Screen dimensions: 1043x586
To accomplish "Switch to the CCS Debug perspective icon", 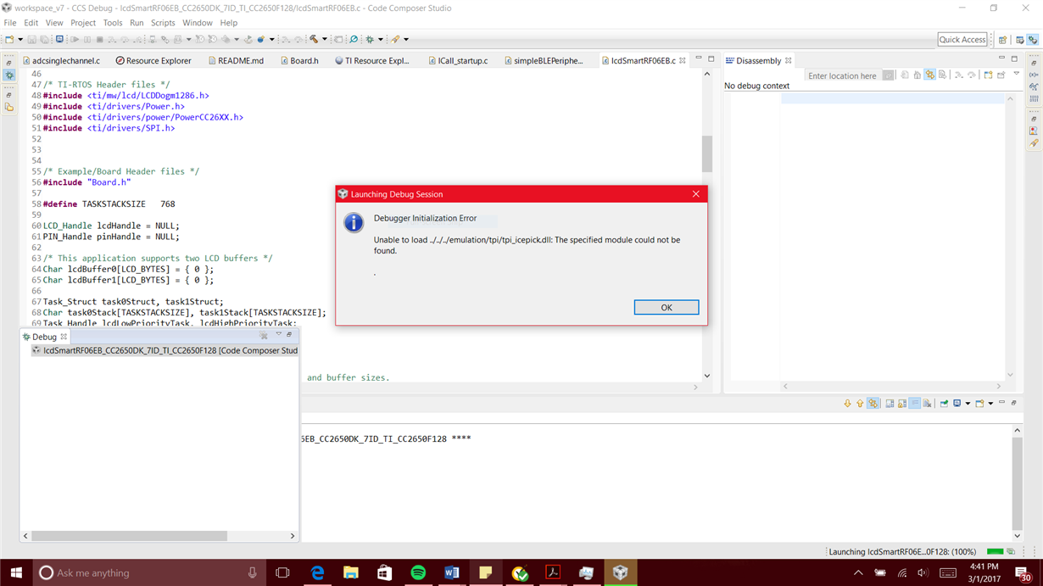I will click(1033, 39).
